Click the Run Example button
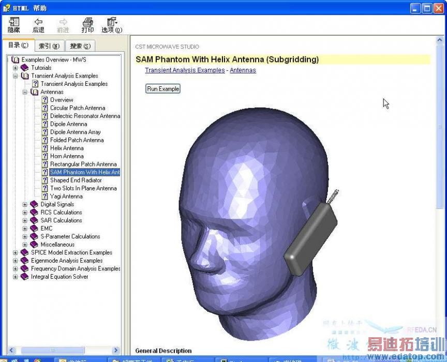 coord(163,88)
